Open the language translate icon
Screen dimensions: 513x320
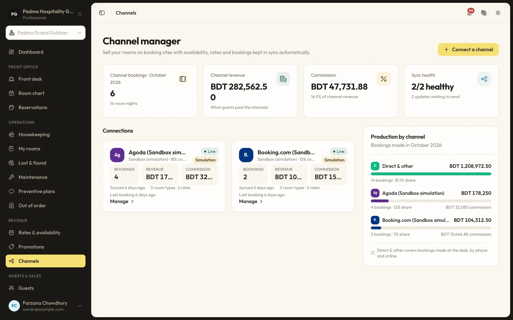click(x=484, y=13)
